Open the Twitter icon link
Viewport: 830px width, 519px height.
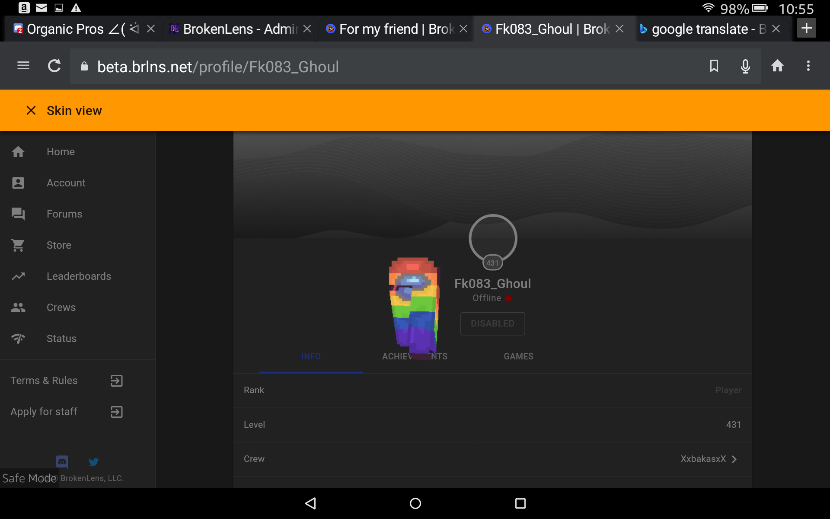pos(93,462)
